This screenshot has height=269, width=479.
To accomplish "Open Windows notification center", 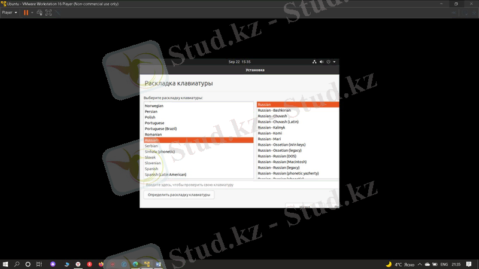I will (469, 264).
